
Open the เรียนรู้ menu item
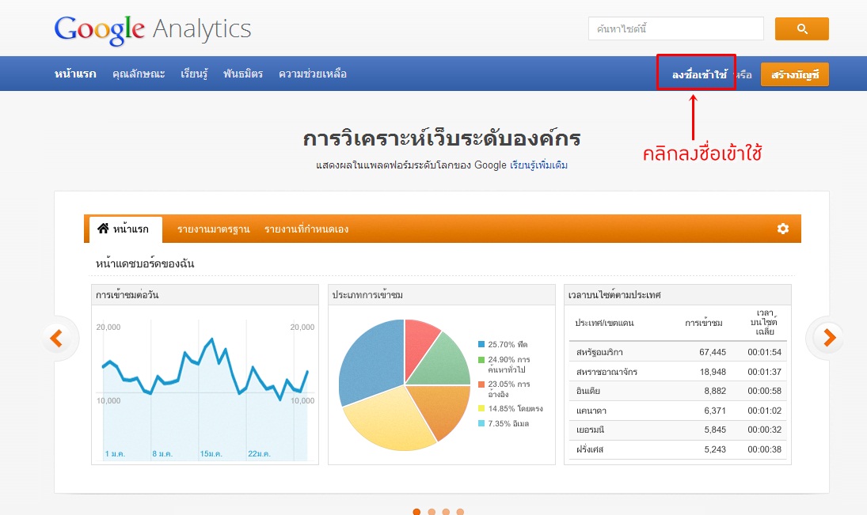[x=194, y=74]
